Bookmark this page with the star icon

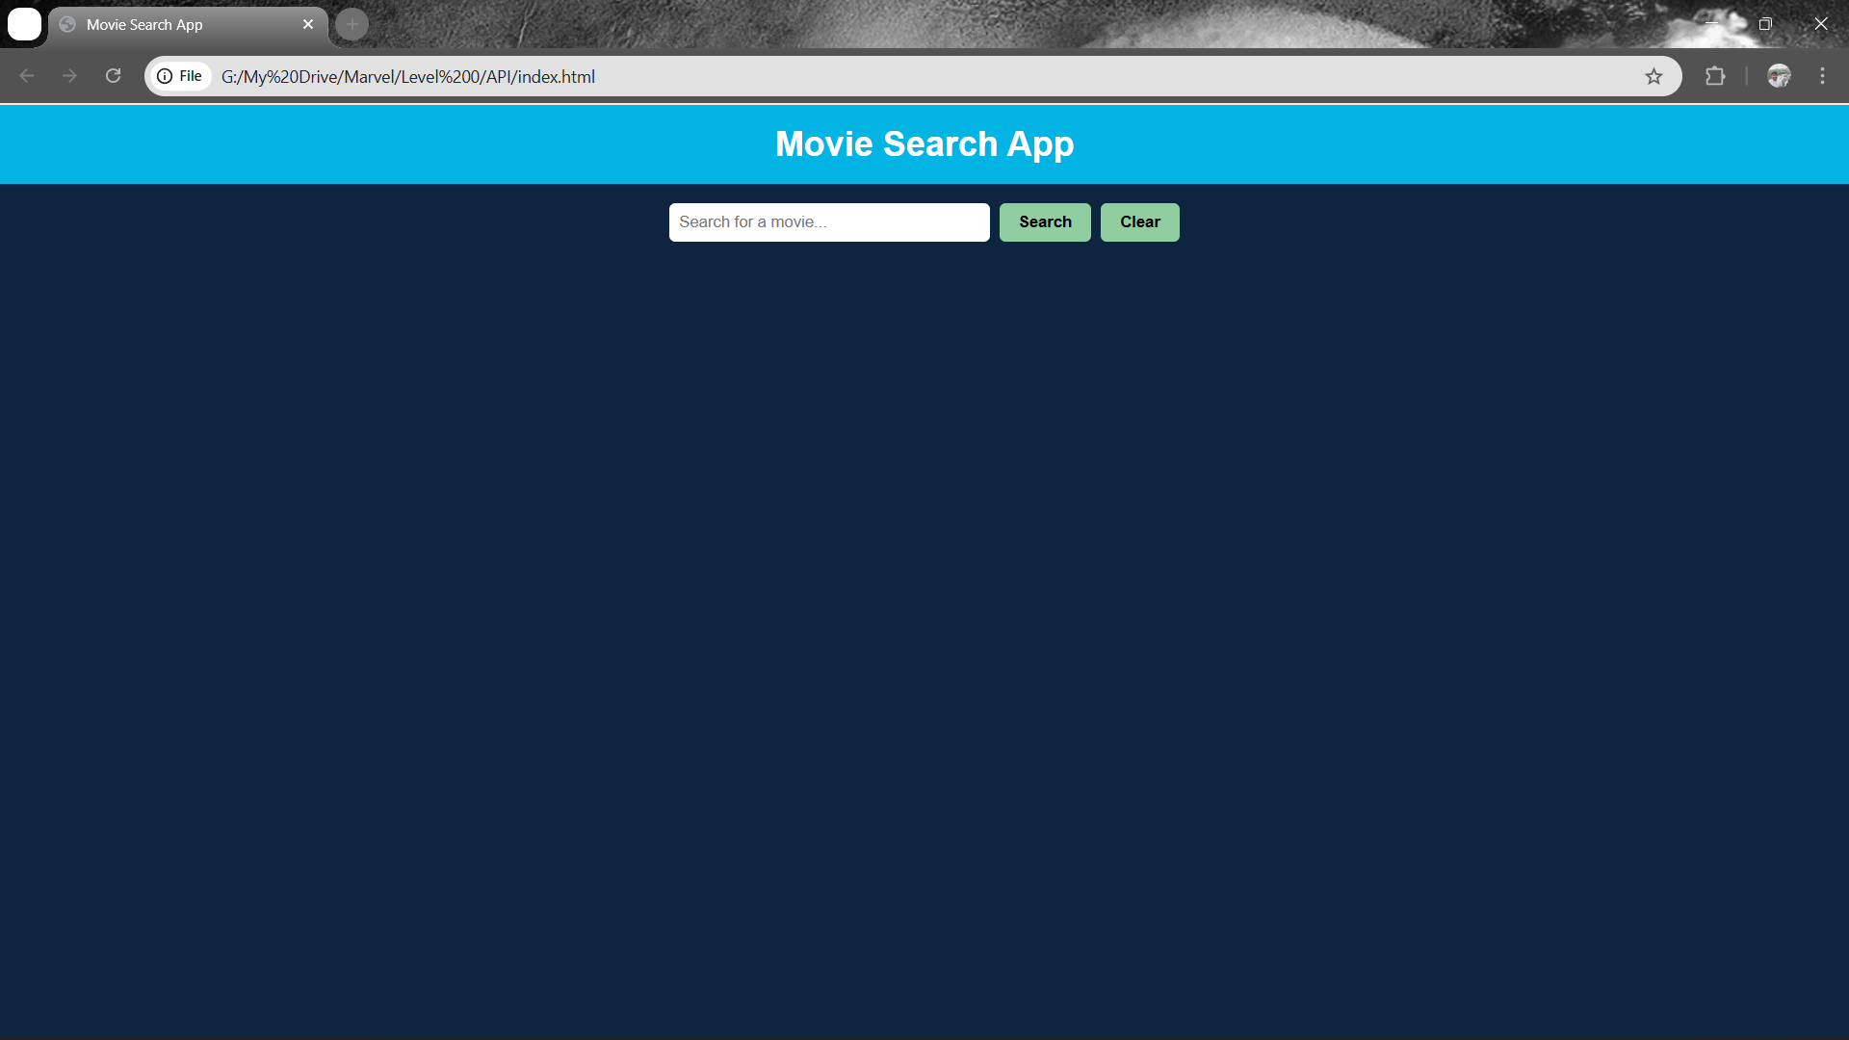click(x=1654, y=76)
